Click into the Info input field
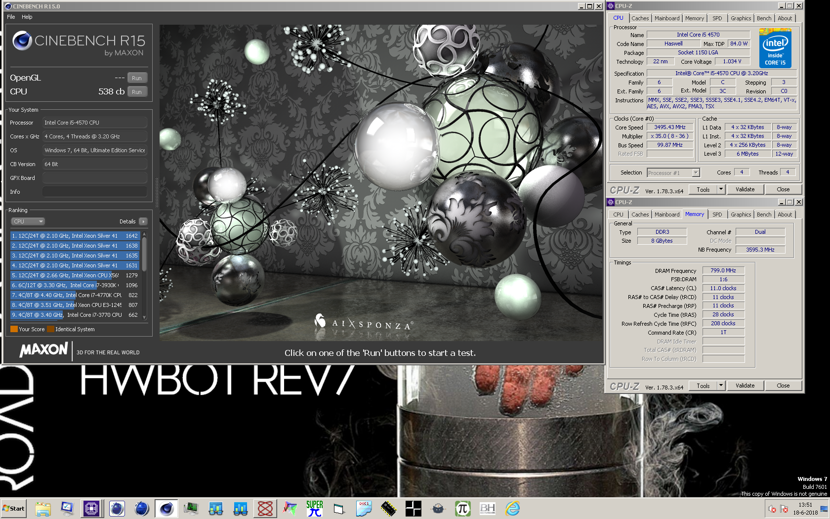The height and width of the screenshot is (519, 830). [x=95, y=192]
